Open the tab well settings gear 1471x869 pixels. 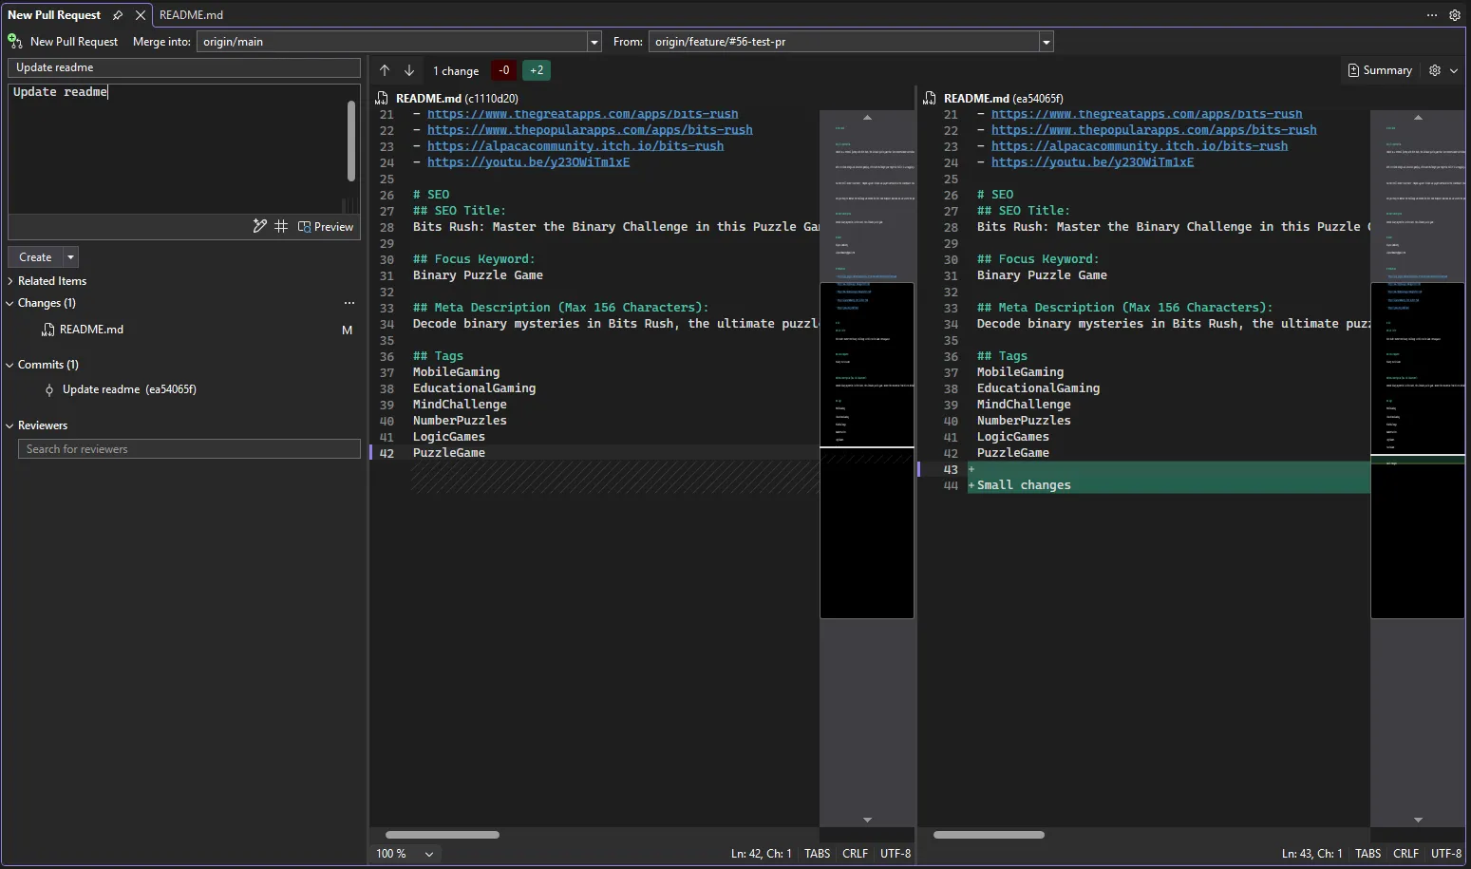[1455, 15]
